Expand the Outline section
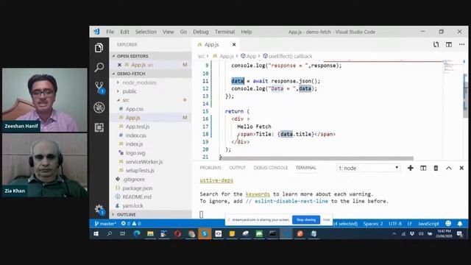The height and width of the screenshot is (265, 471). (x=150, y=214)
